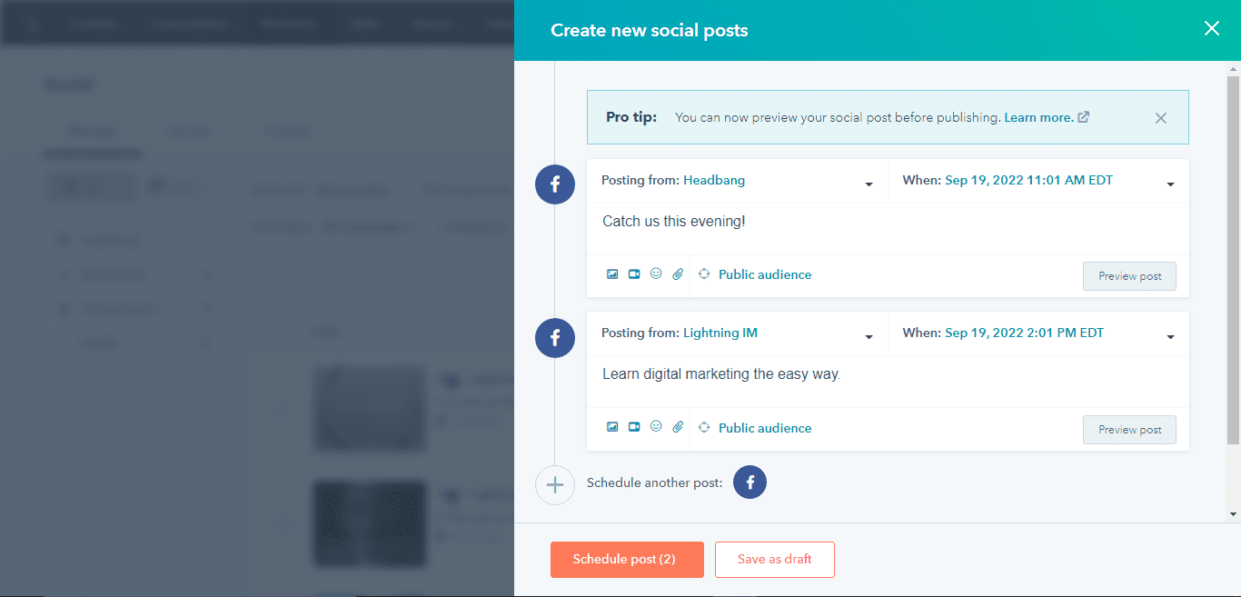Attach a file to the Lightning IM post
The width and height of the screenshot is (1241, 597).
[x=677, y=427]
